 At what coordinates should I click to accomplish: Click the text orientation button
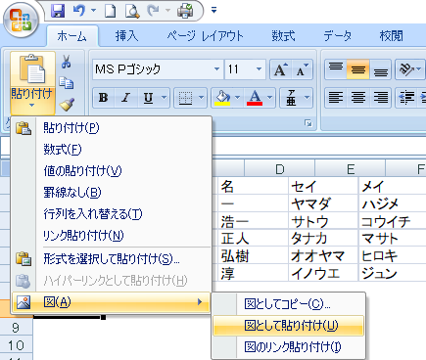[407, 69]
